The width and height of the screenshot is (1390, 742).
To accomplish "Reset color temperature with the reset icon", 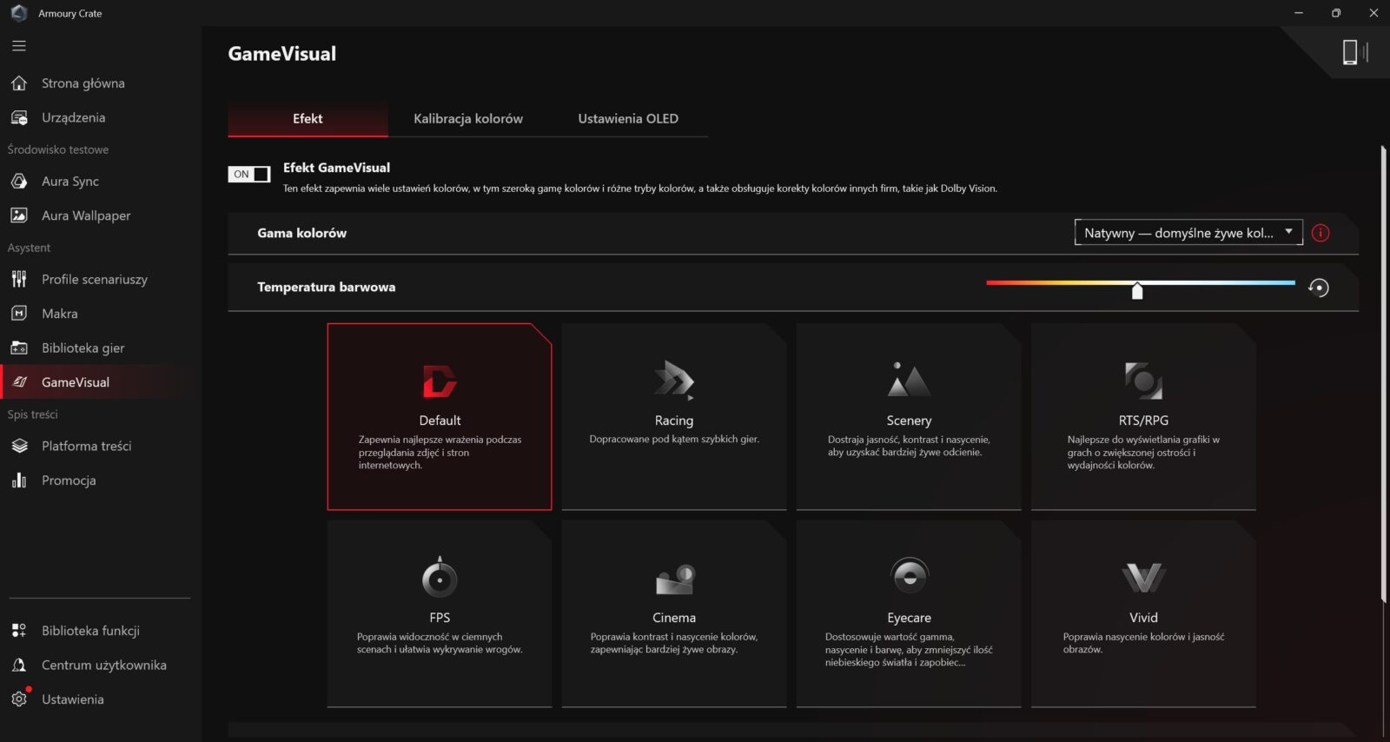I will tap(1319, 288).
